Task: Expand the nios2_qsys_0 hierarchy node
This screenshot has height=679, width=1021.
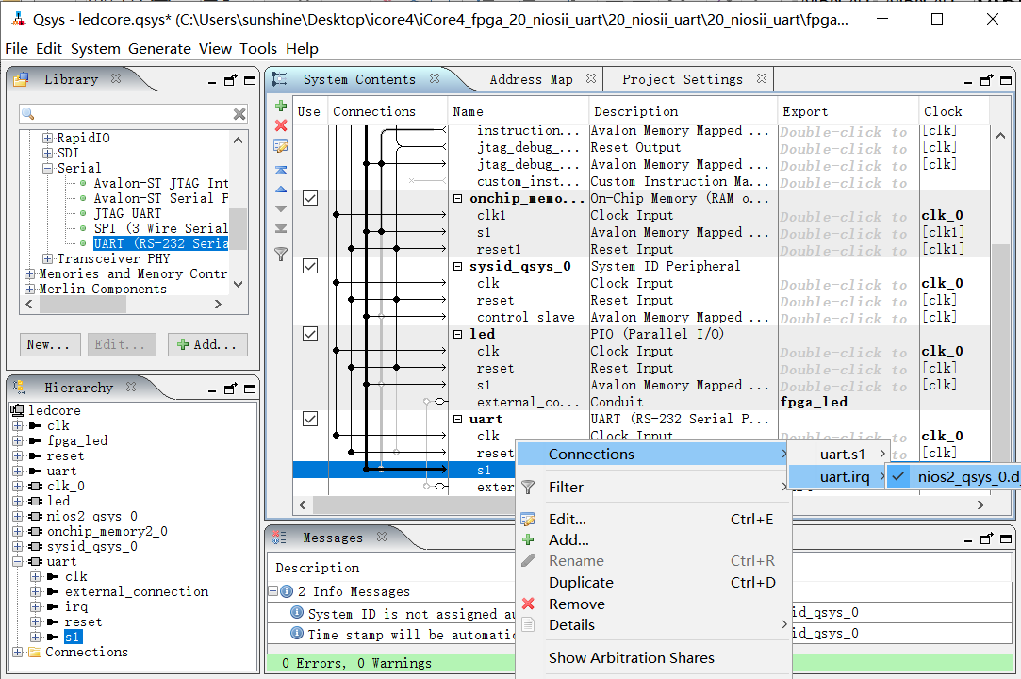Action: [x=18, y=517]
